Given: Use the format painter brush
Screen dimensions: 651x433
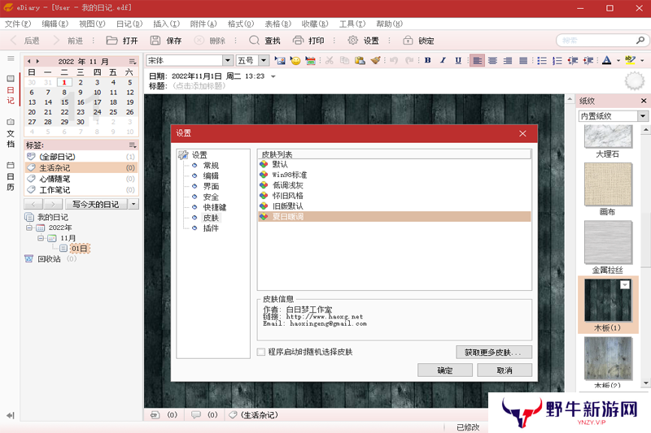Looking at the screenshot, I should pyautogui.click(x=376, y=60).
